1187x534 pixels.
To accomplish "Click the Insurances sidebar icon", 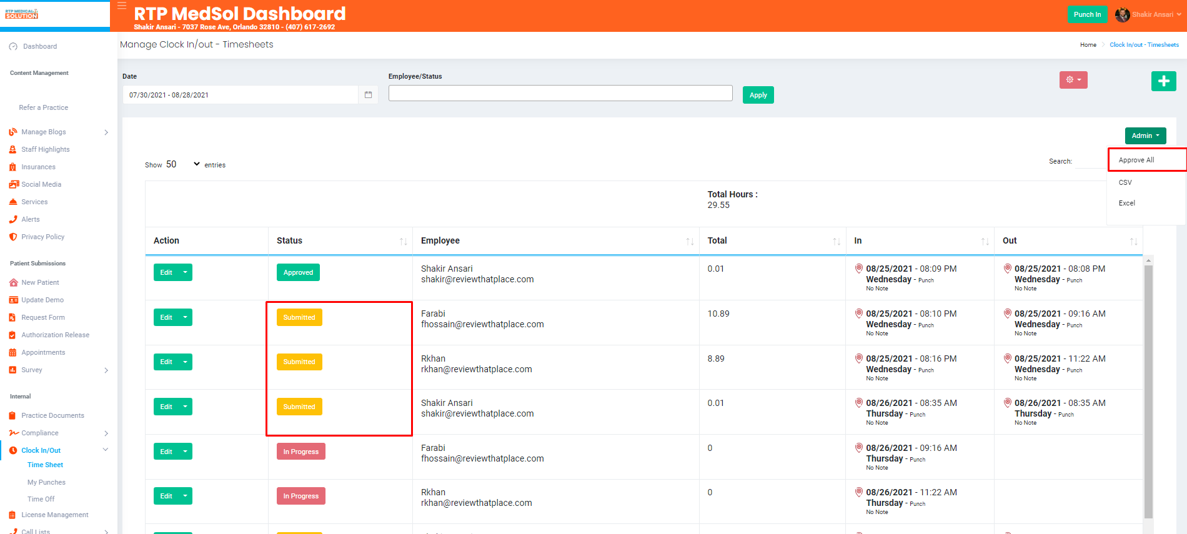I will point(13,167).
